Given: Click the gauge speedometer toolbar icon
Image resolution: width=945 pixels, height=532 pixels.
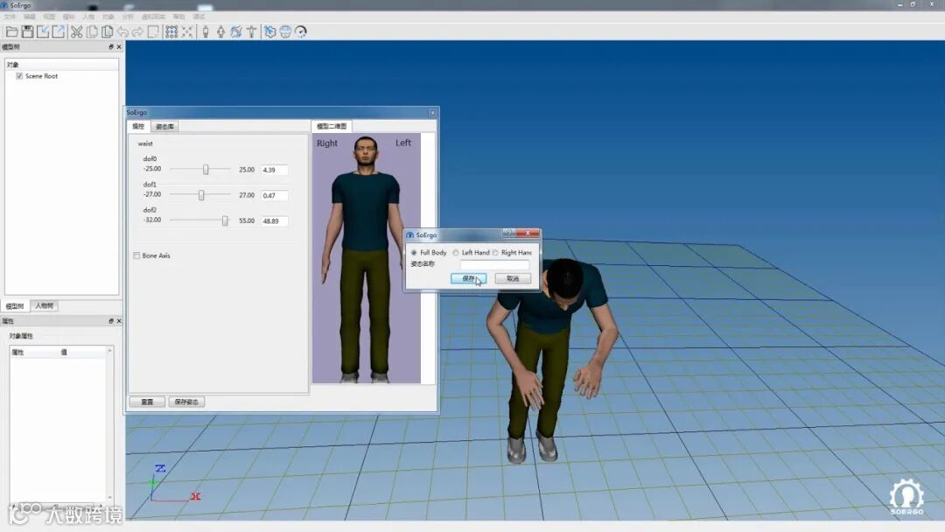Looking at the screenshot, I should click(301, 31).
